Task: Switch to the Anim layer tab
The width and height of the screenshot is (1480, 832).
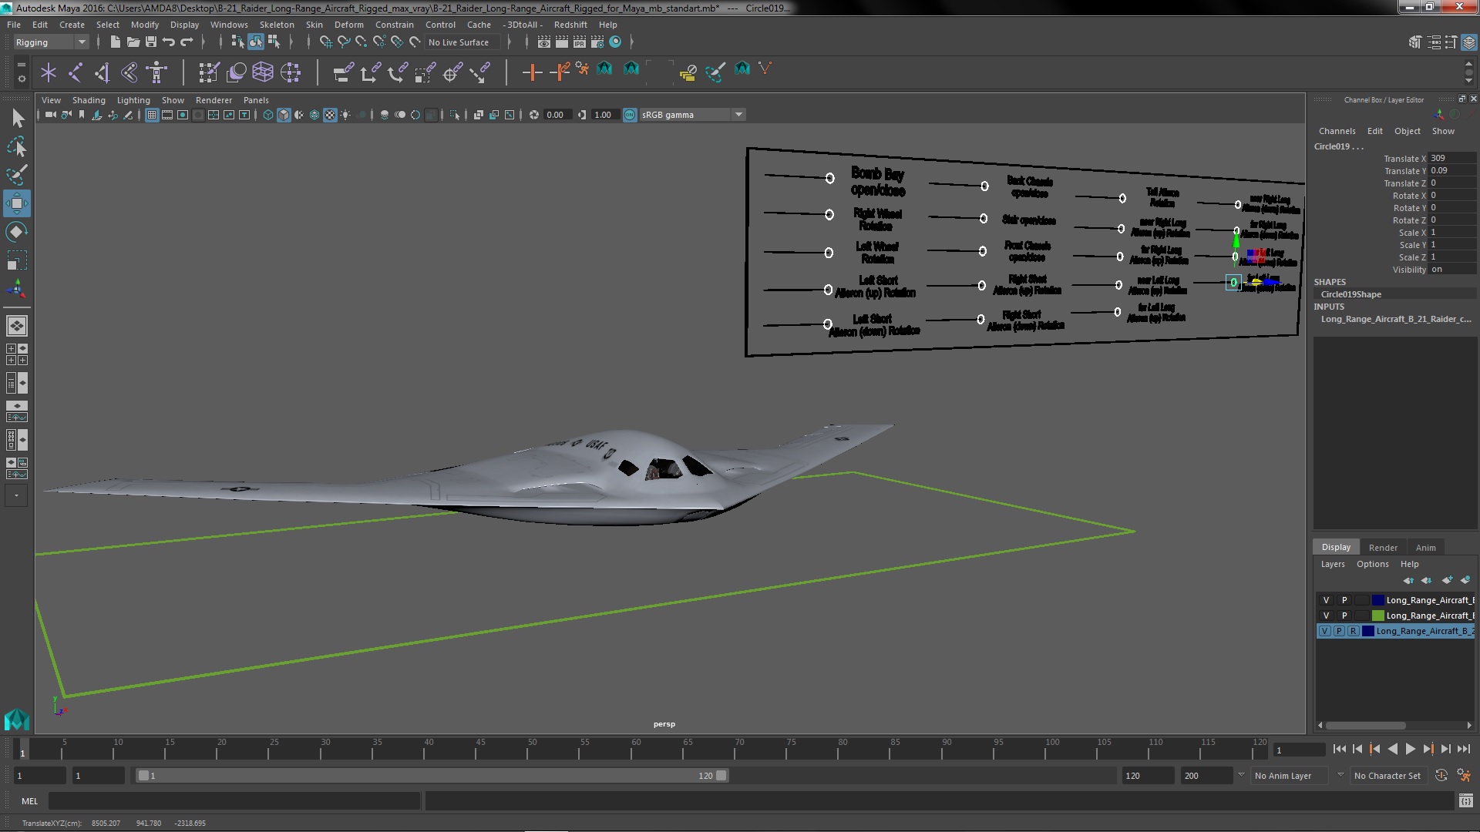Action: click(1425, 548)
